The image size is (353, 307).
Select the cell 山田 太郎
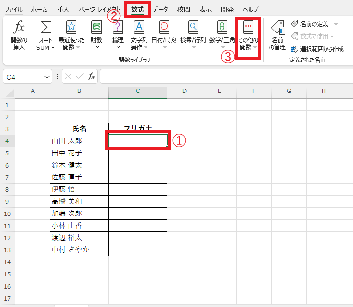coord(79,141)
